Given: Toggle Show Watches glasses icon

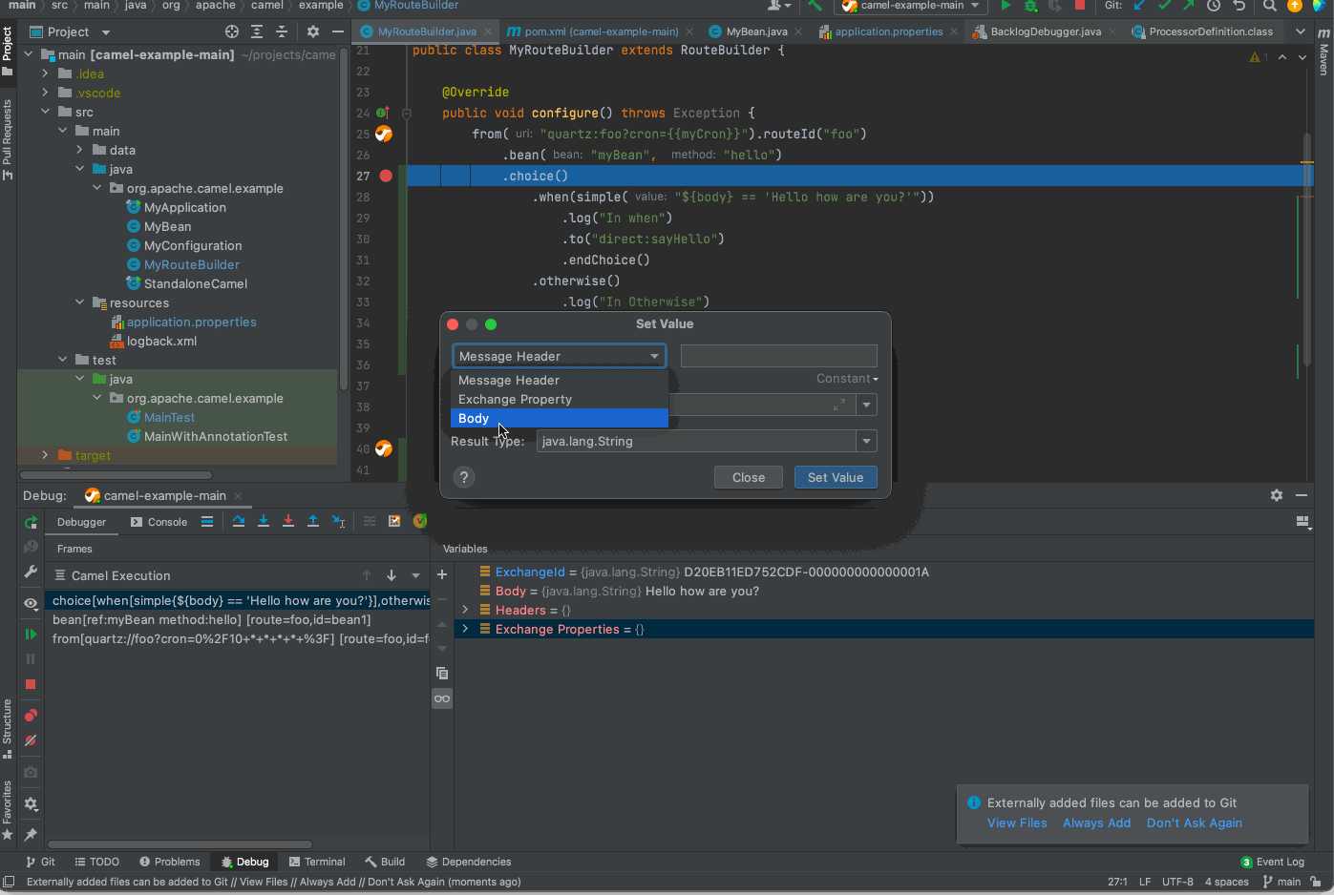Looking at the screenshot, I should (442, 698).
